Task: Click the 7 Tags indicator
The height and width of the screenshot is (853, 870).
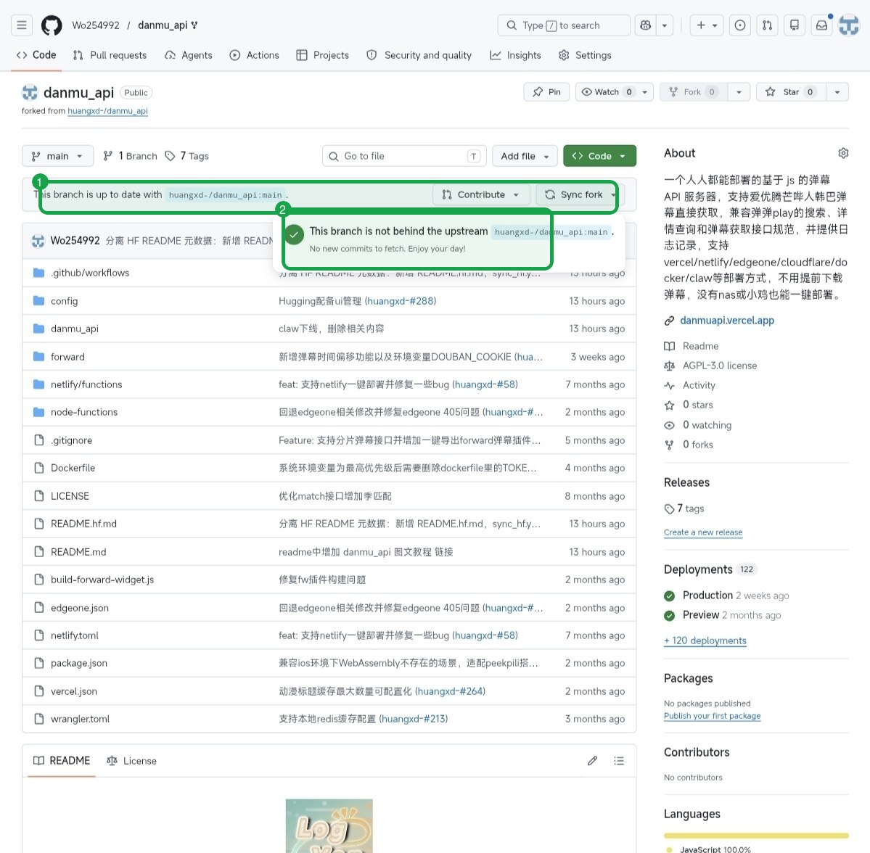Action: tap(187, 156)
